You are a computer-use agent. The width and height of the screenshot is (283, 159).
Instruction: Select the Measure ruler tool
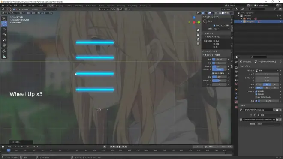coord(4,57)
